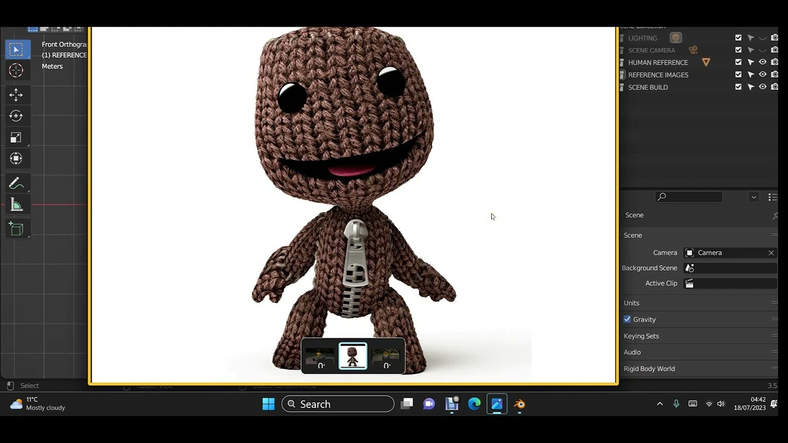Click the camera icon beside SCENE CAMERA
Screen dimensions: 788x443
pos(693,50)
